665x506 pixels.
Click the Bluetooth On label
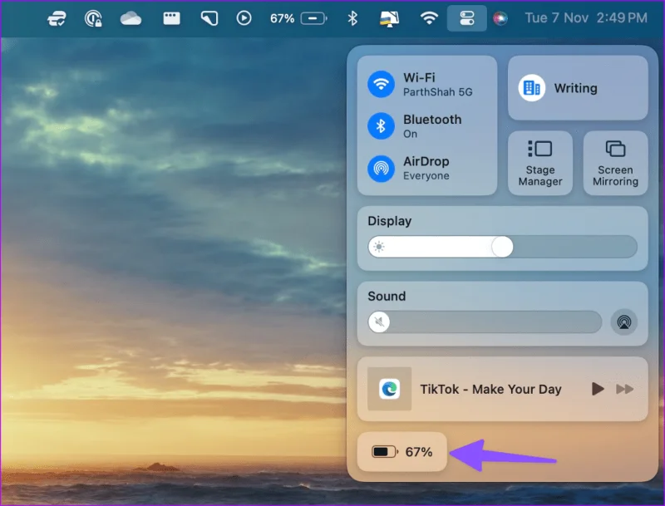coord(432,125)
